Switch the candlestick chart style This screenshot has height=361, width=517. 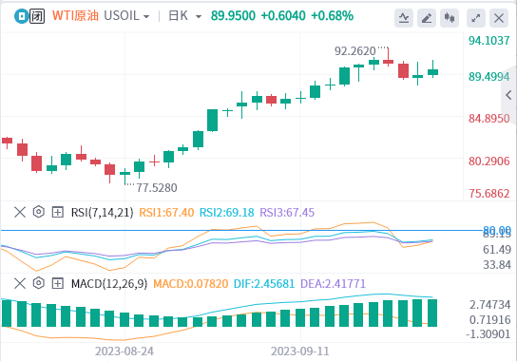click(450, 18)
